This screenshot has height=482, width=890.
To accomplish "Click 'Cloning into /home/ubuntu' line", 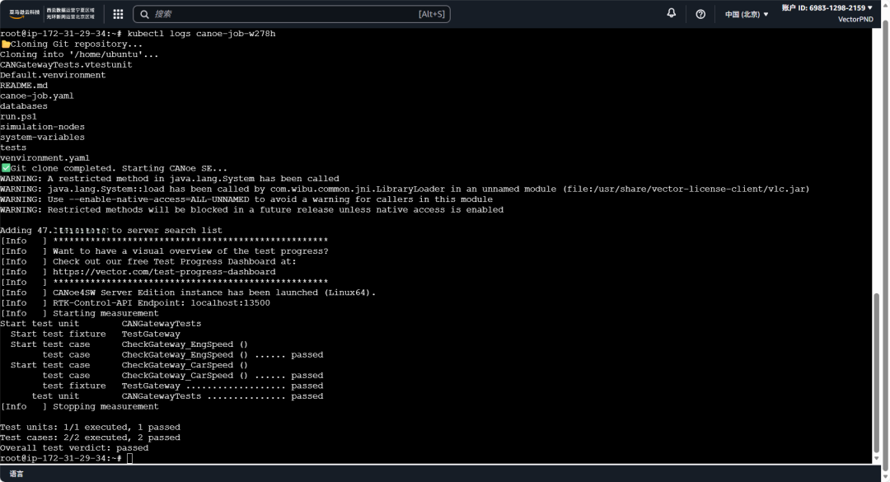I will click(79, 54).
